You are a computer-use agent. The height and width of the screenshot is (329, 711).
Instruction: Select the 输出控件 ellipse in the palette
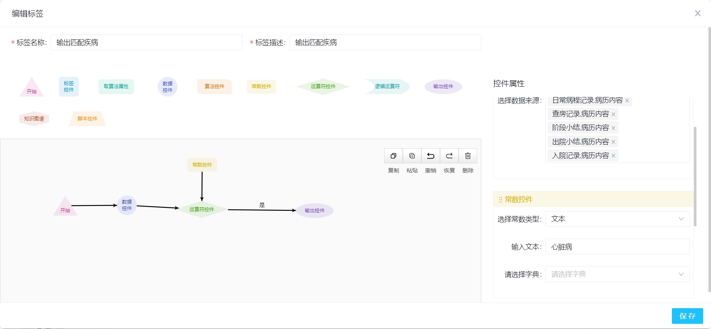click(443, 87)
